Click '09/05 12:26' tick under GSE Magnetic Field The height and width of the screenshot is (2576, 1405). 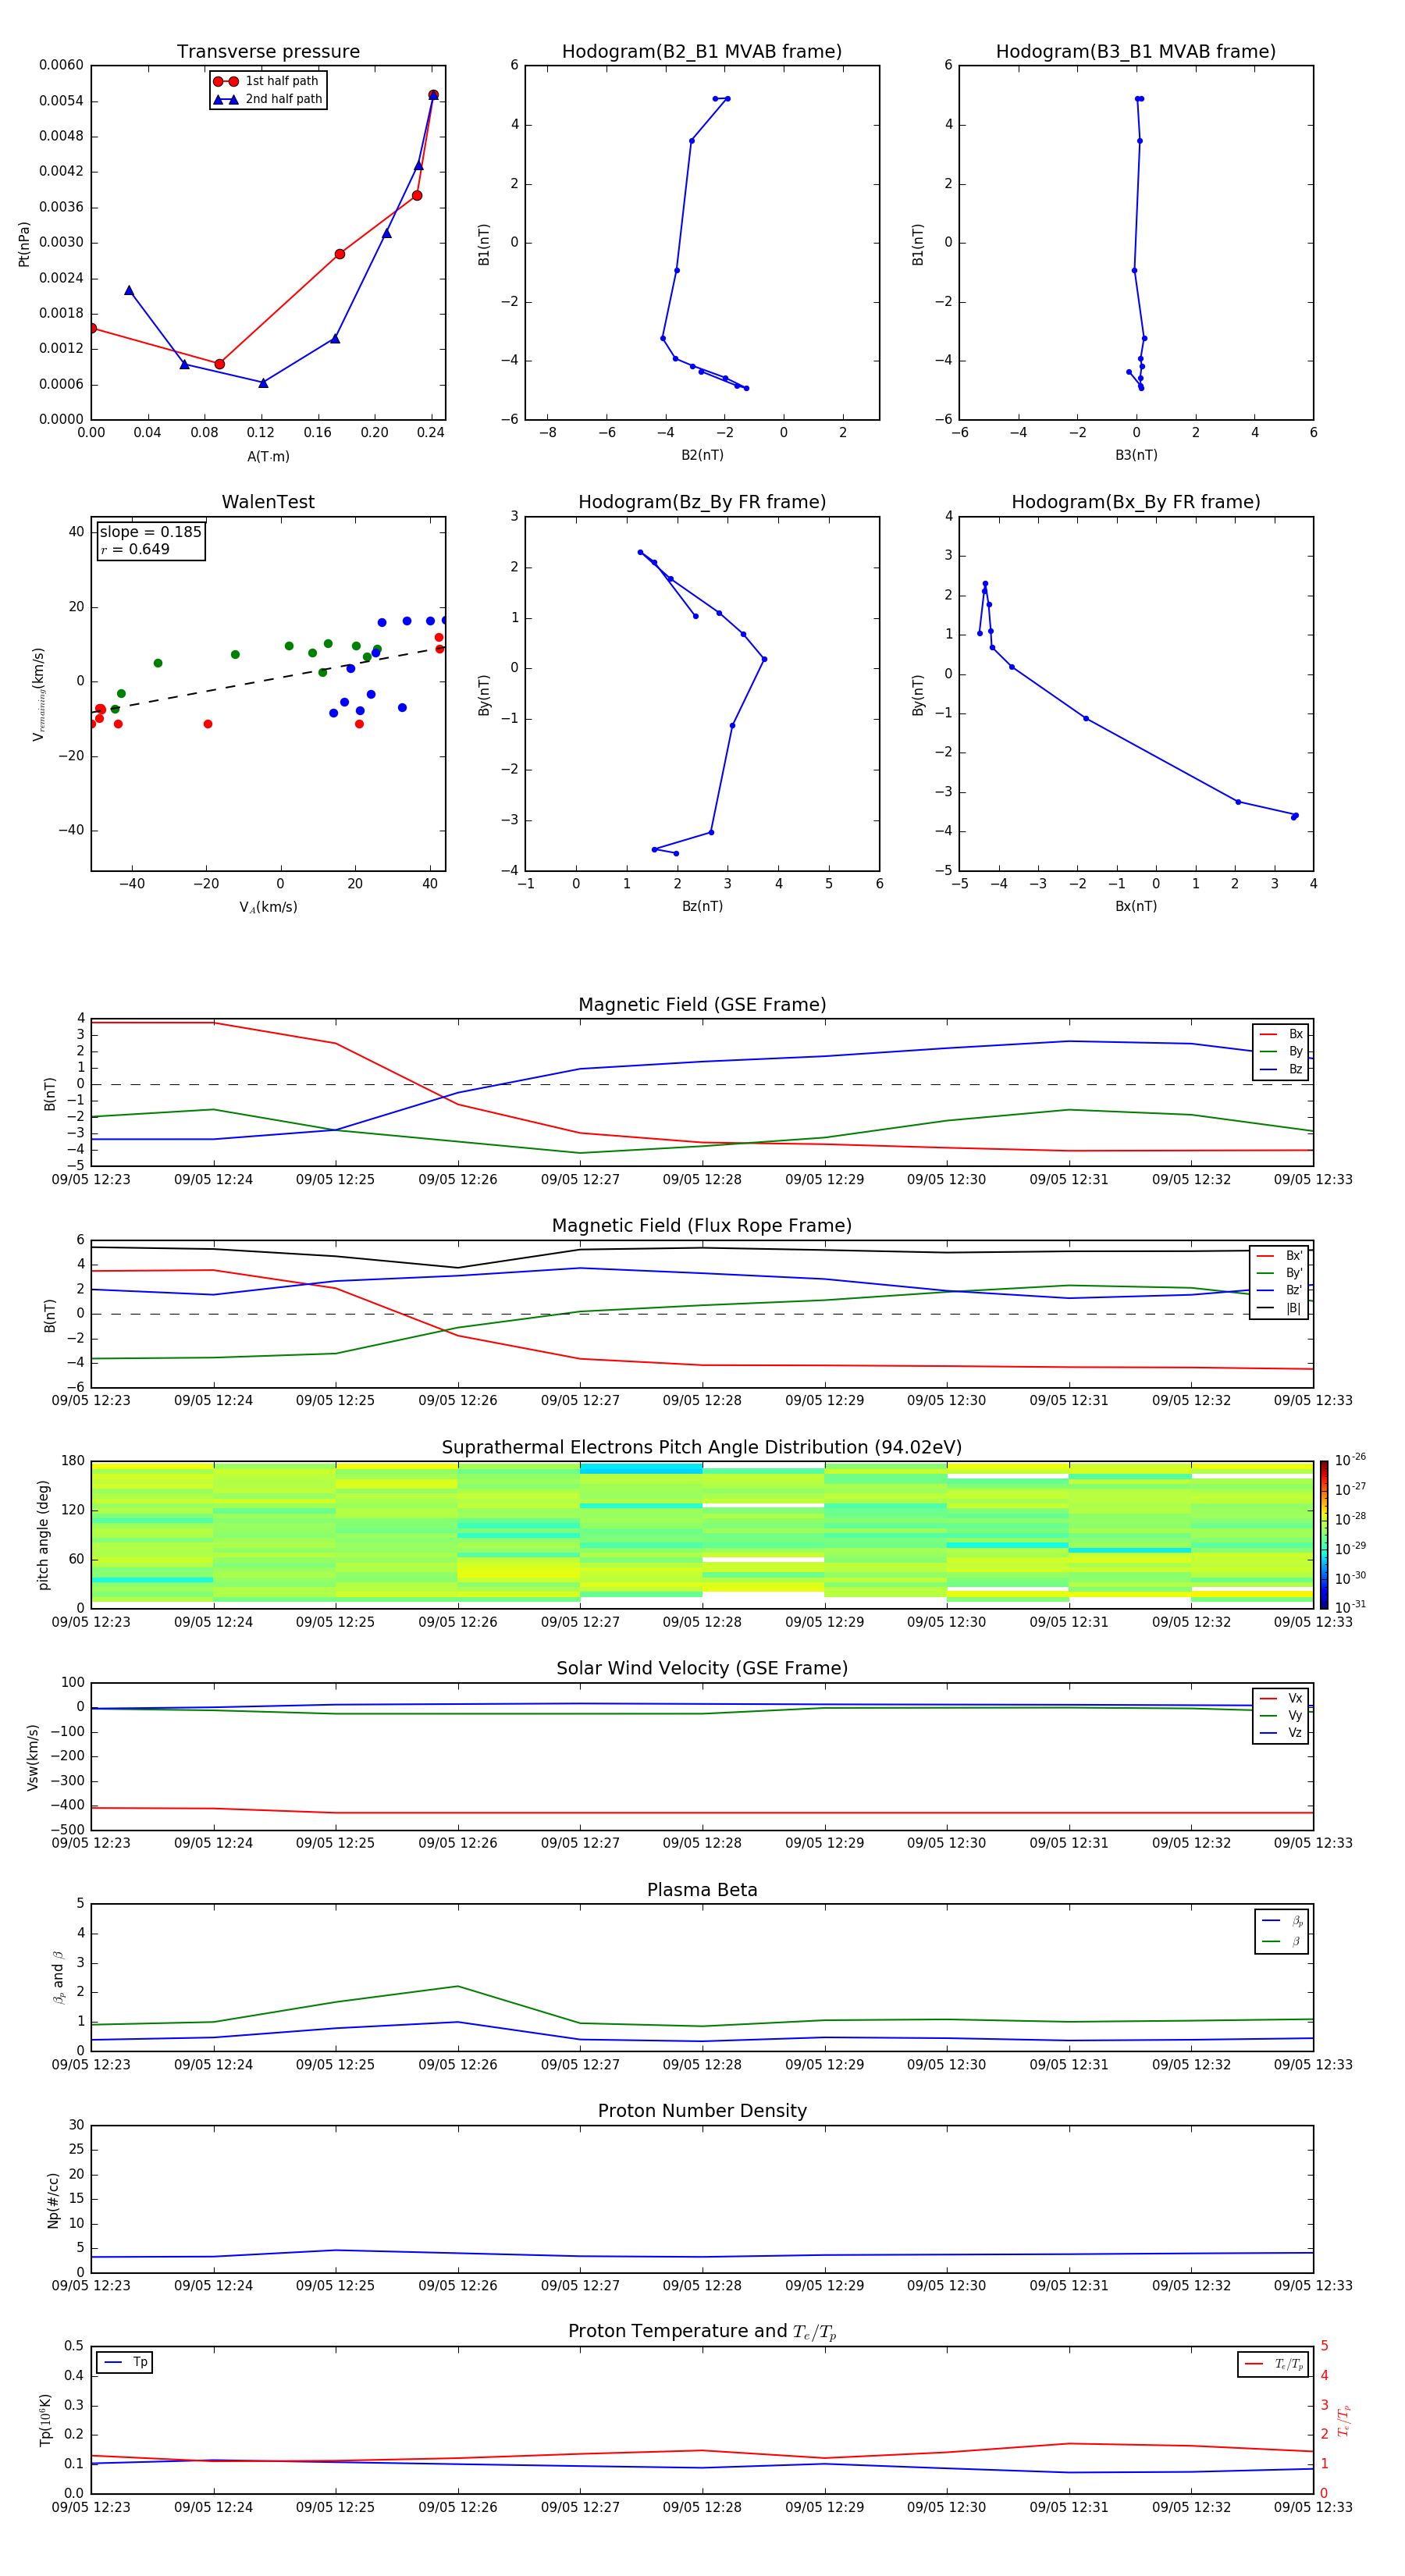458,1180
